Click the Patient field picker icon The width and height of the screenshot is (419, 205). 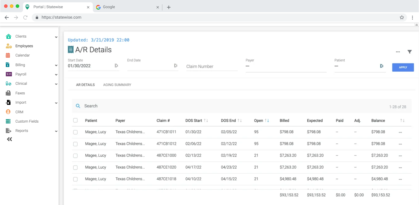[381, 66]
